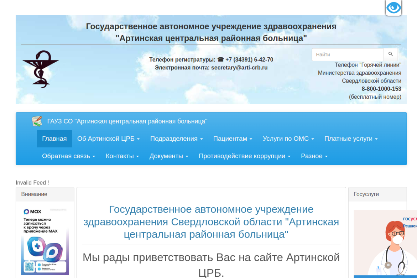Expand the 'Об Артинской ЦРБ' dropdown
Screen dimensions: 417x278
[108, 139]
